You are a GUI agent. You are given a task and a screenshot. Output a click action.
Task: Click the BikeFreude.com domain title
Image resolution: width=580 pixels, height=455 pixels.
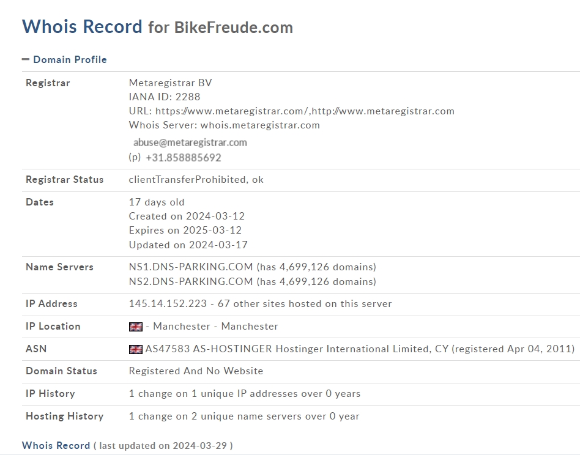[x=233, y=28]
